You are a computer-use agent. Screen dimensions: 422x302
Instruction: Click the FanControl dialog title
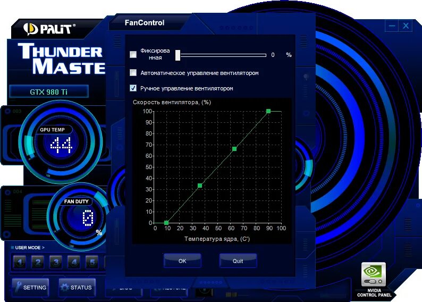tap(145, 23)
